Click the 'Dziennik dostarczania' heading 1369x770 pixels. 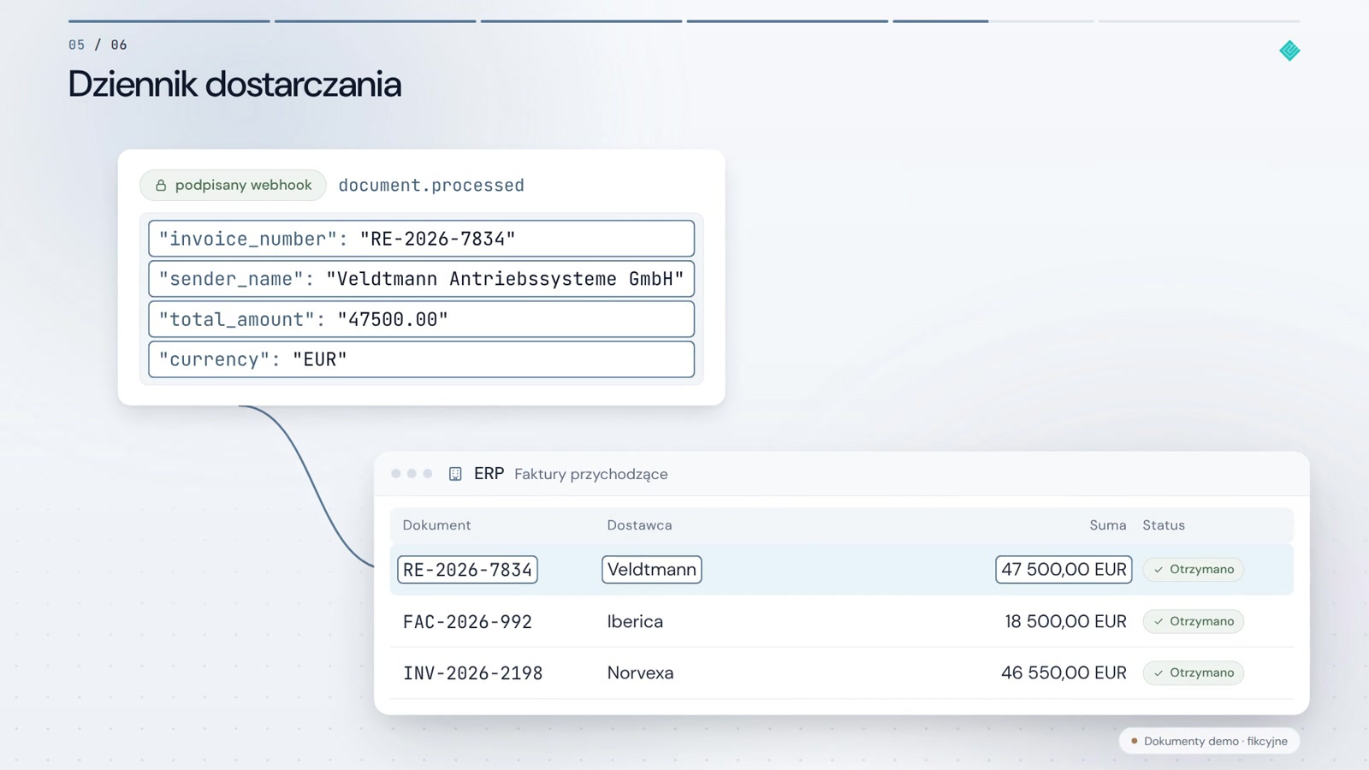pyautogui.click(x=234, y=85)
